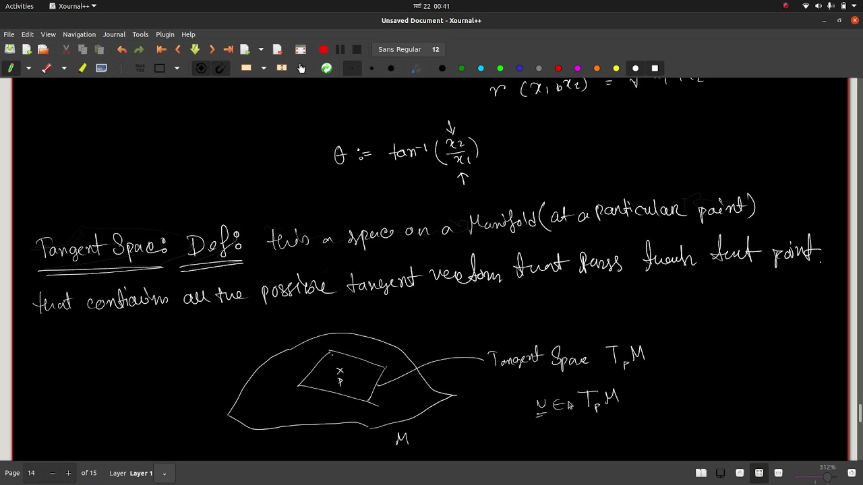The width and height of the screenshot is (863, 485).
Task: Select the yellow Highlighter tool
Action: tap(82, 68)
